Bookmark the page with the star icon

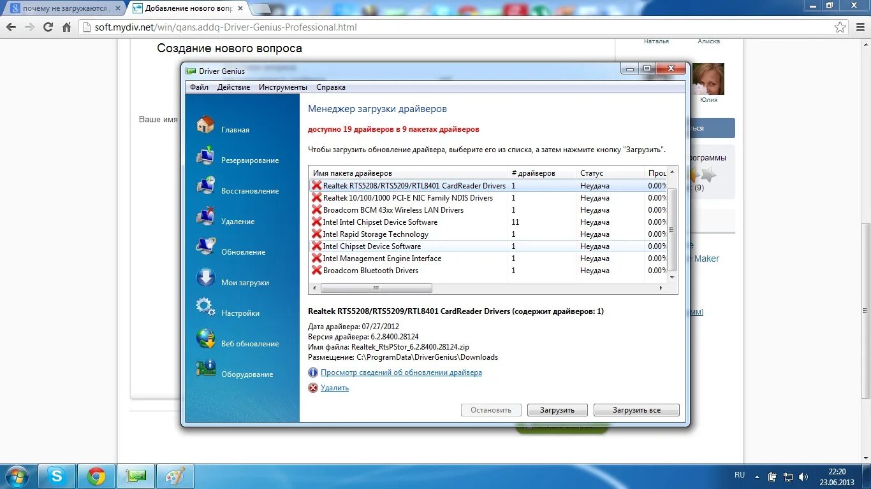click(x=840, y=27)
